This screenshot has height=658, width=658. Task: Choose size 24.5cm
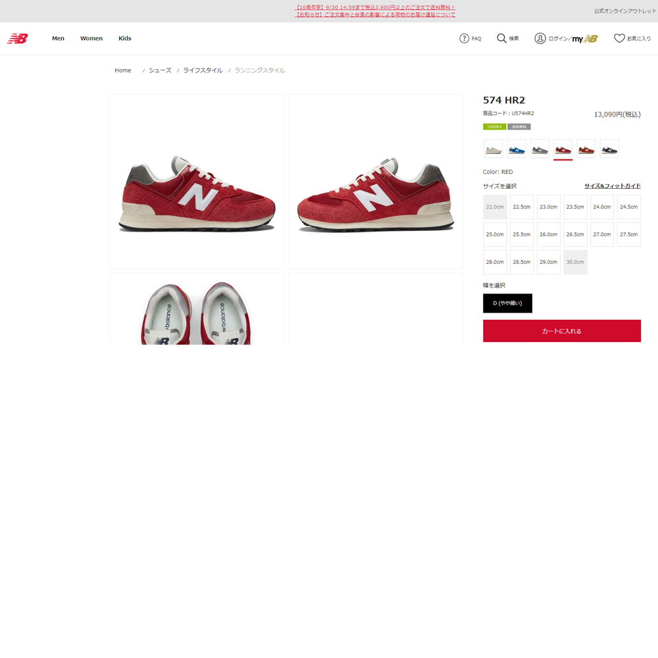tap(628, 207)
